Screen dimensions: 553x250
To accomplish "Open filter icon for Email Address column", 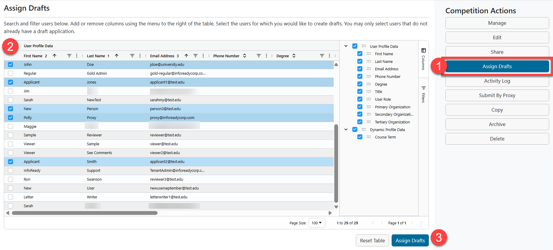I will coord(195,56).
